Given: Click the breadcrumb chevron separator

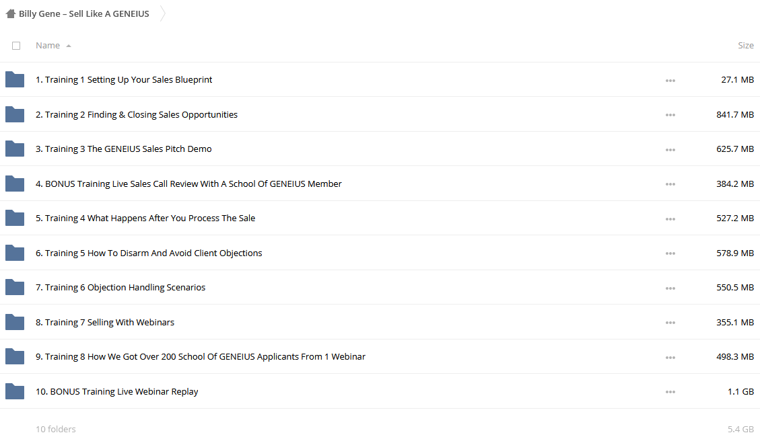Looking at the screenshot, I should [163, 13].
